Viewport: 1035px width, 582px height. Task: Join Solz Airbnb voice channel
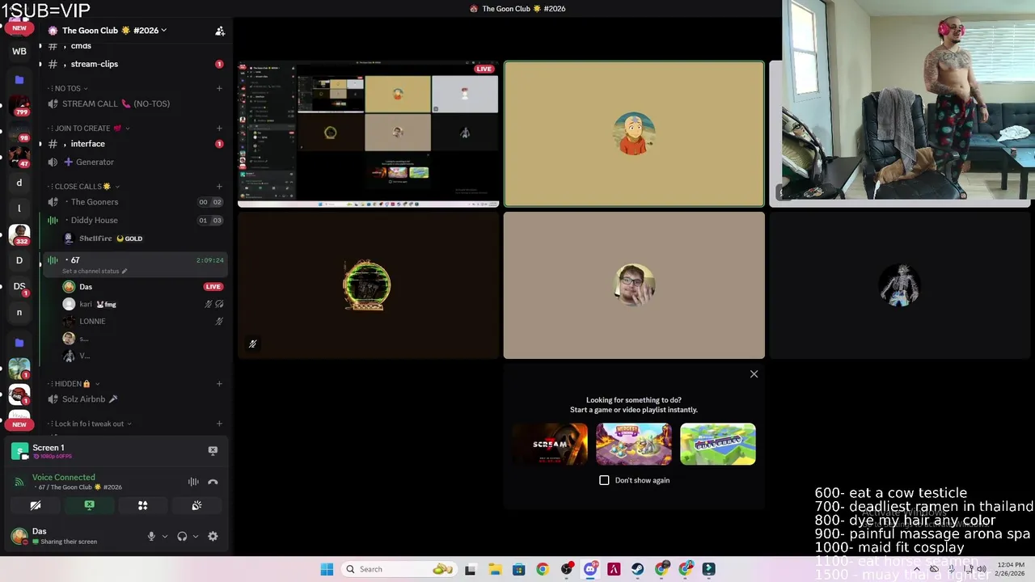point(134,399)
